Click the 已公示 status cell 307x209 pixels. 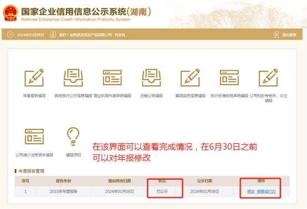click(x=162, y=191)
